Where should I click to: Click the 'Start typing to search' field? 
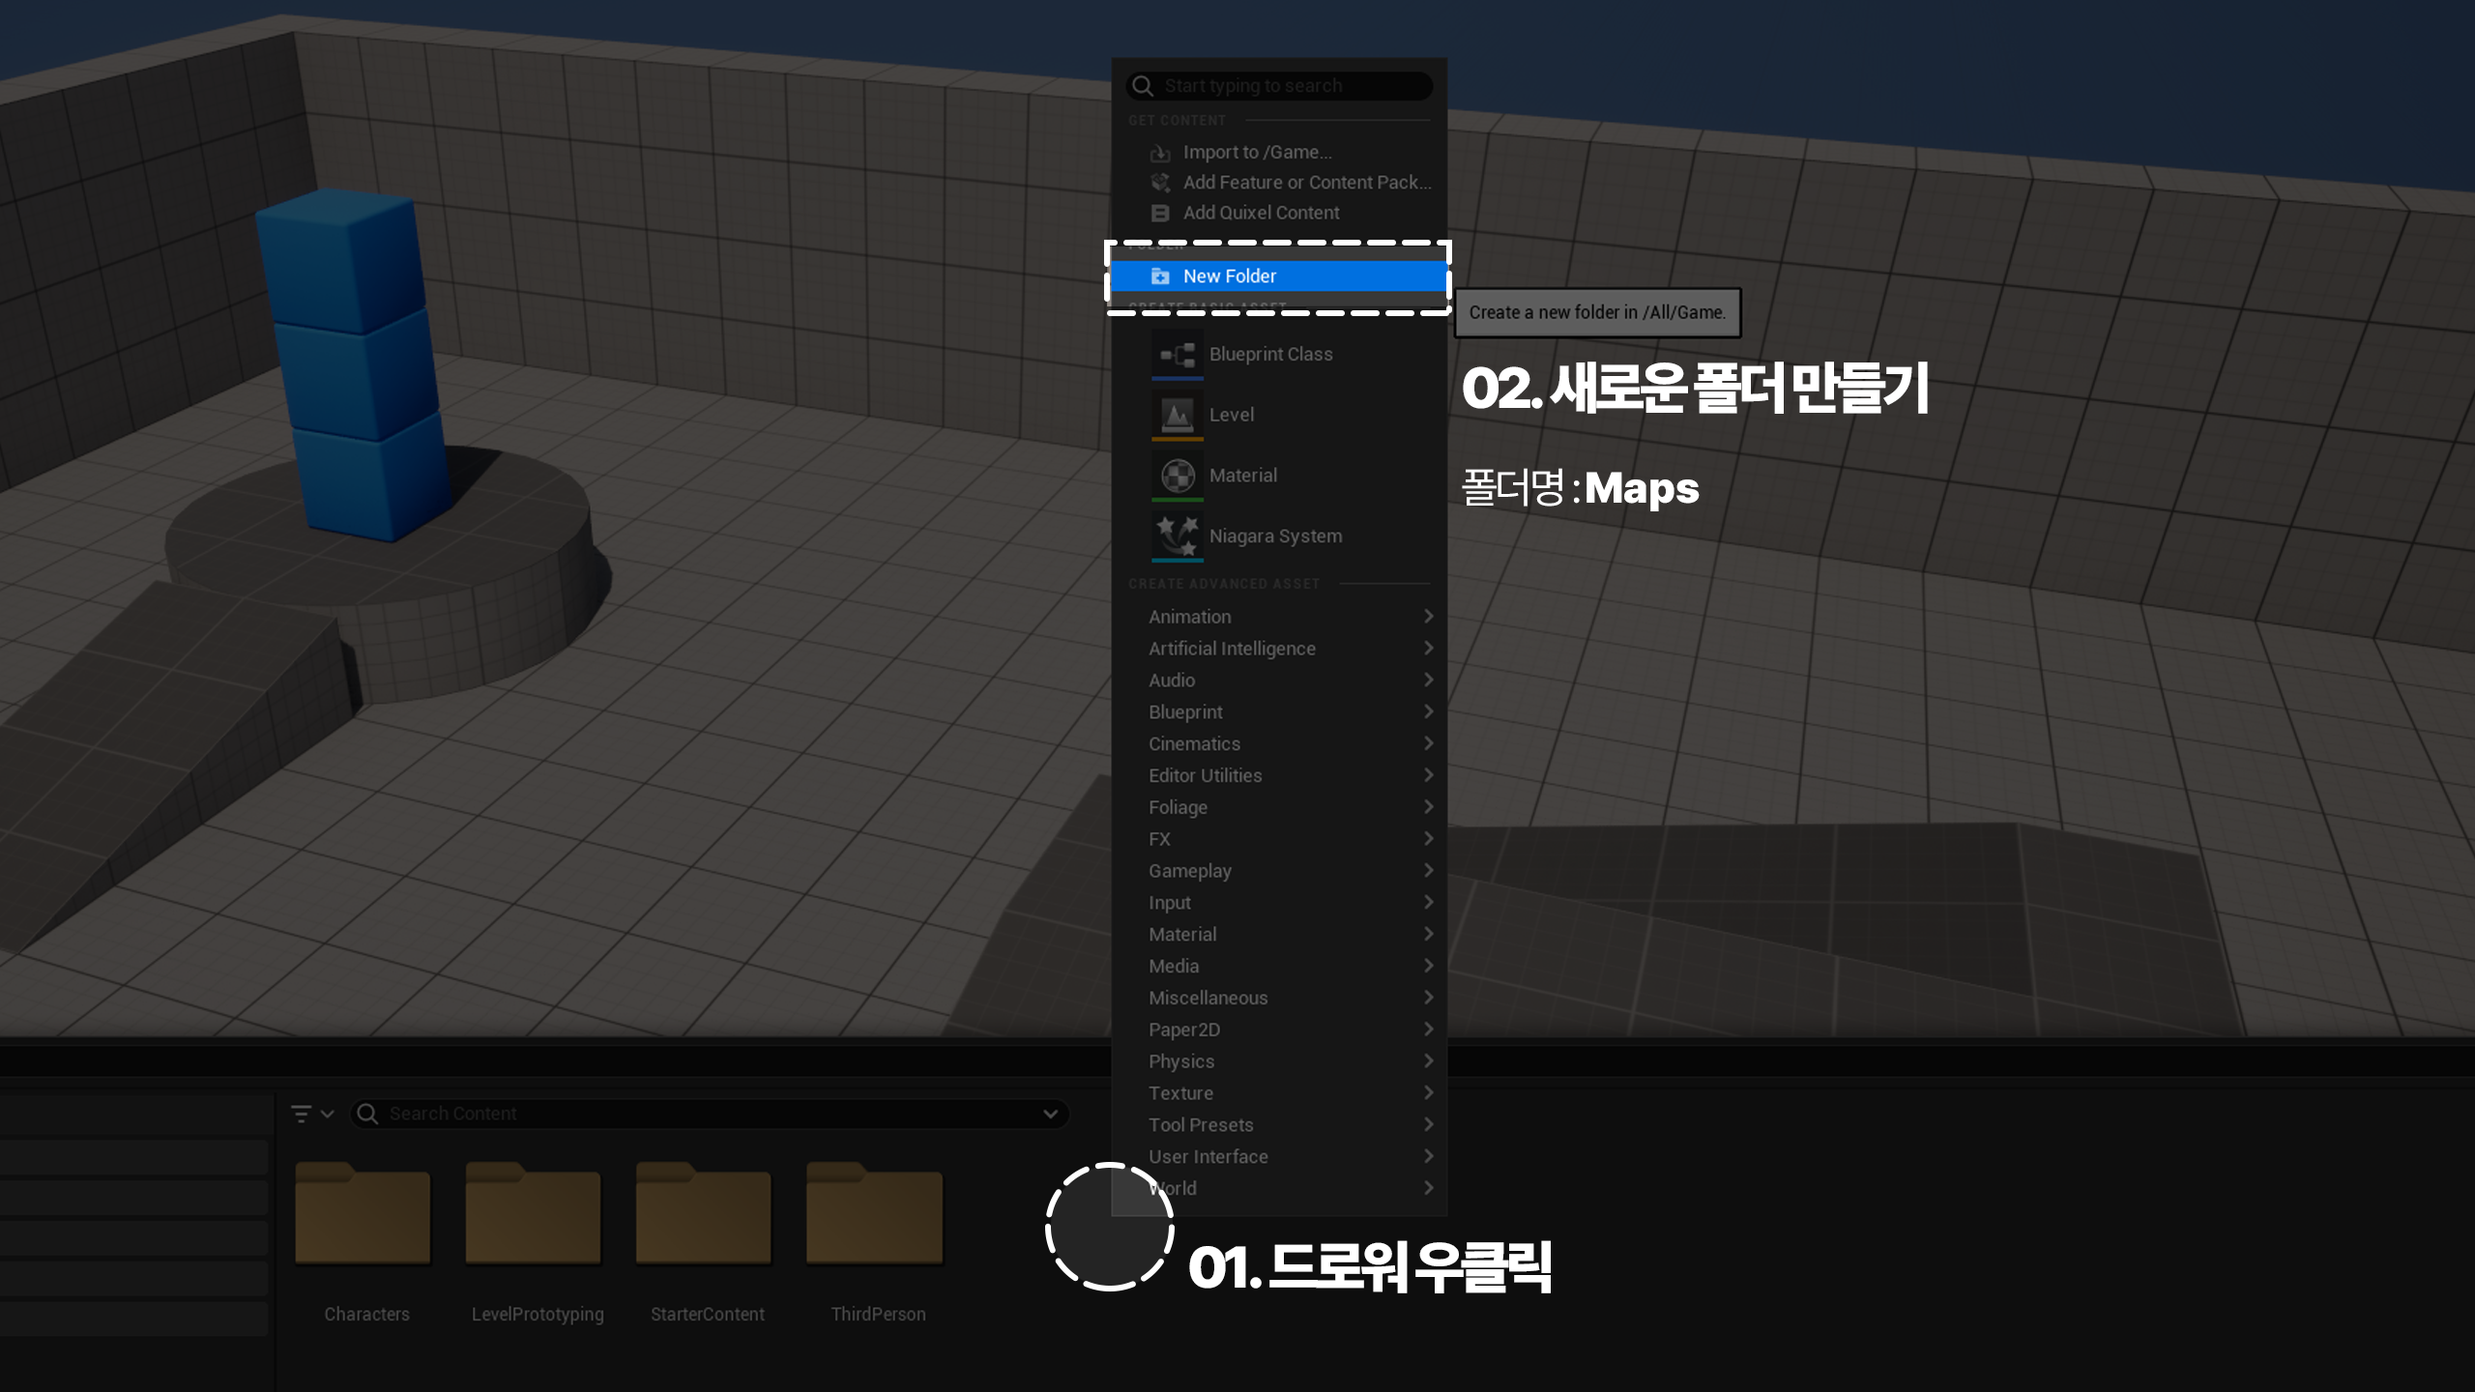[x=1278, y=86]
